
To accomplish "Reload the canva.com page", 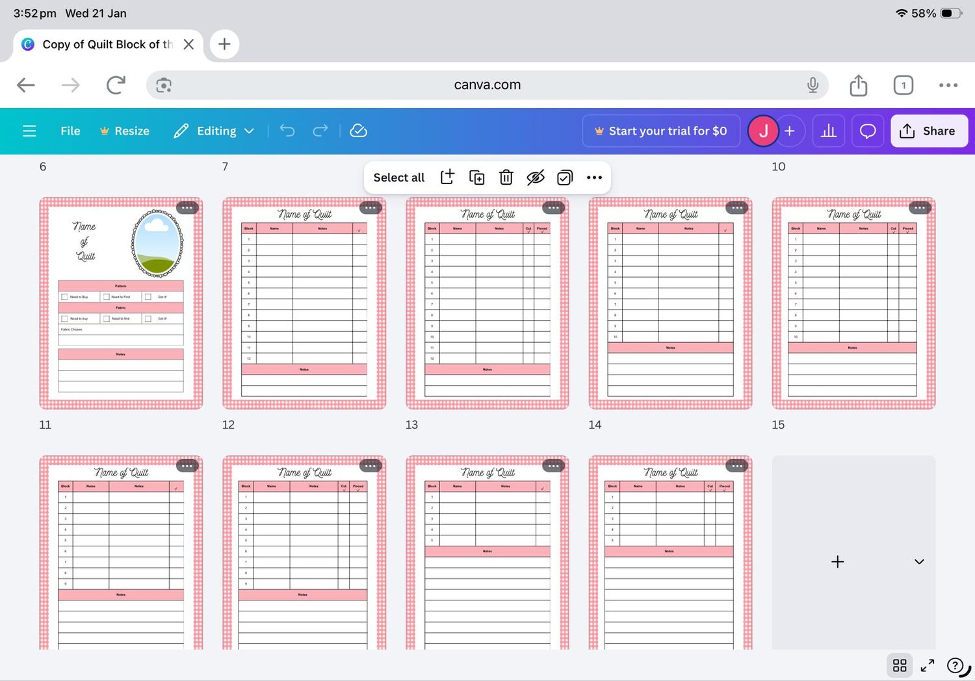I will click(x=116, y=85).
